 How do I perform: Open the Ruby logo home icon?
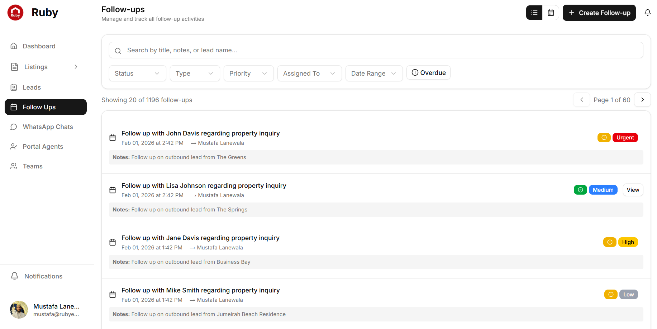pos(15,12)
